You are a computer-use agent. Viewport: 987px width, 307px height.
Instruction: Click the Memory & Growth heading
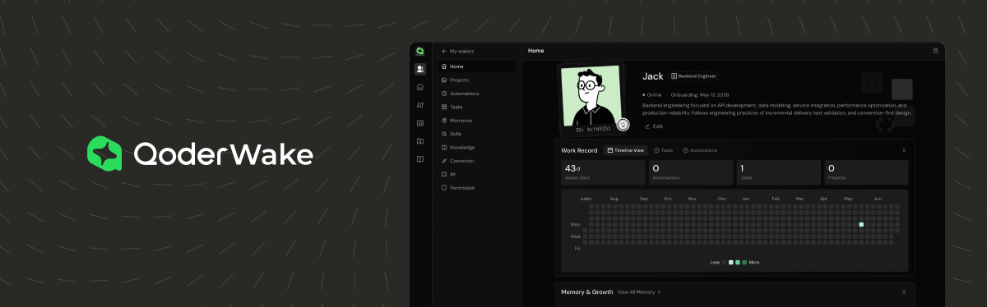(x=586, y=291)
